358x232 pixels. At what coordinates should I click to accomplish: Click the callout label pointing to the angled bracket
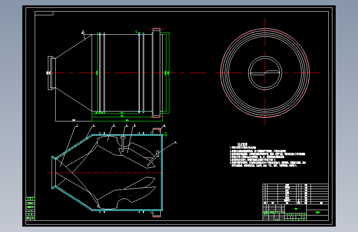point(175,142)
